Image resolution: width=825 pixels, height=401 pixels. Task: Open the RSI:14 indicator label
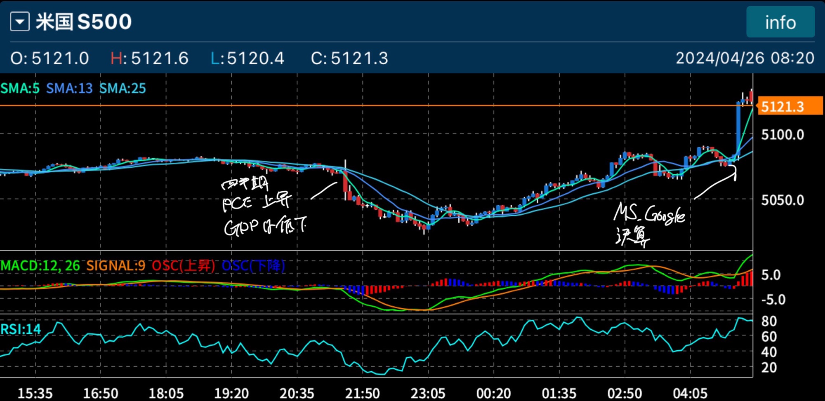click(x=21, y=329)
